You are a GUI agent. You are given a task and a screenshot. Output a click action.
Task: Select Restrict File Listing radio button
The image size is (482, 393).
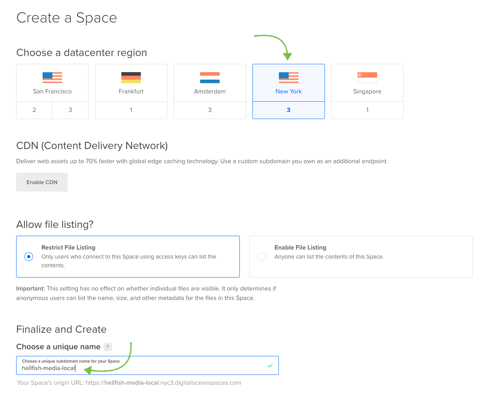coord(29,257)
